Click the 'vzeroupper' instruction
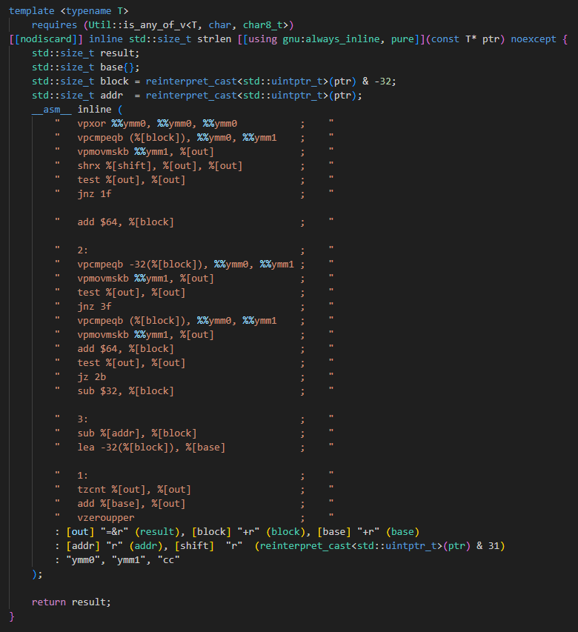Image resolution: width=578 pixels, height=632 pixels. tap(106, 518)
